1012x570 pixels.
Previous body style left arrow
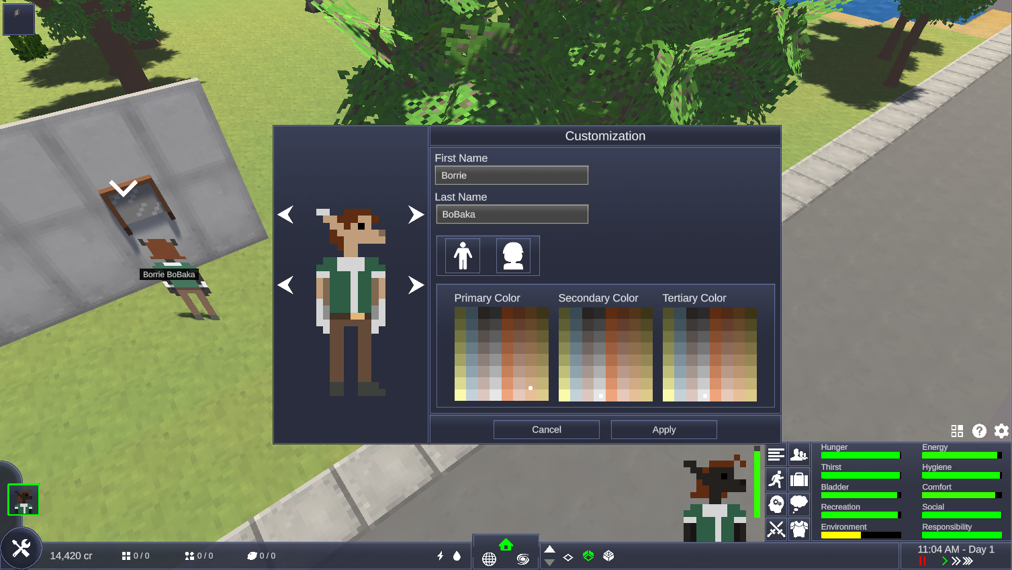pyautogui.click(x=285, y=285)
